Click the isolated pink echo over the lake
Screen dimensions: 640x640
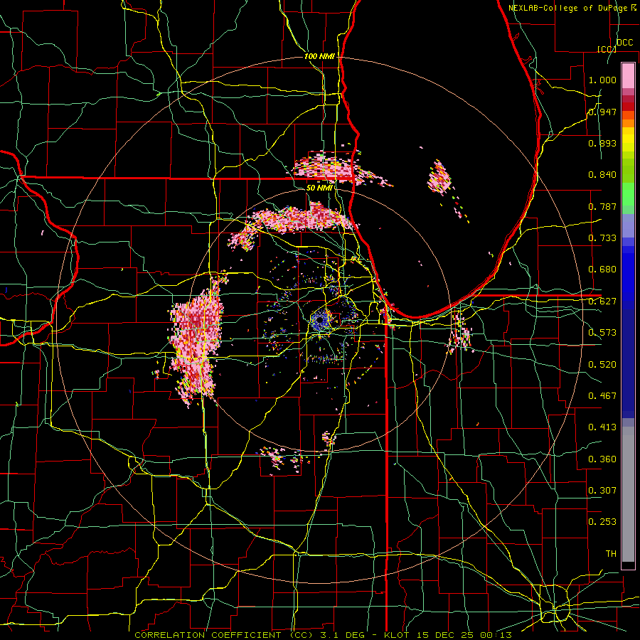click(439, 178)
